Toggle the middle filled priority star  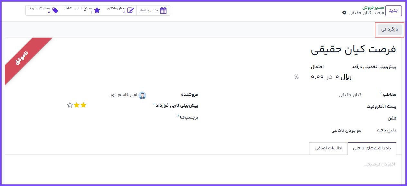(77, 105)
